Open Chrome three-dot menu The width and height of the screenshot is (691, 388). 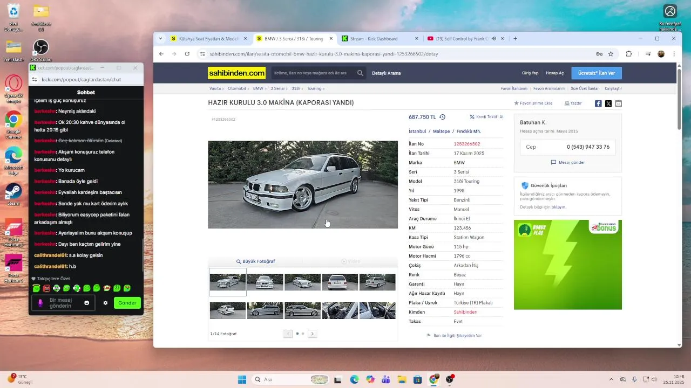674,54
